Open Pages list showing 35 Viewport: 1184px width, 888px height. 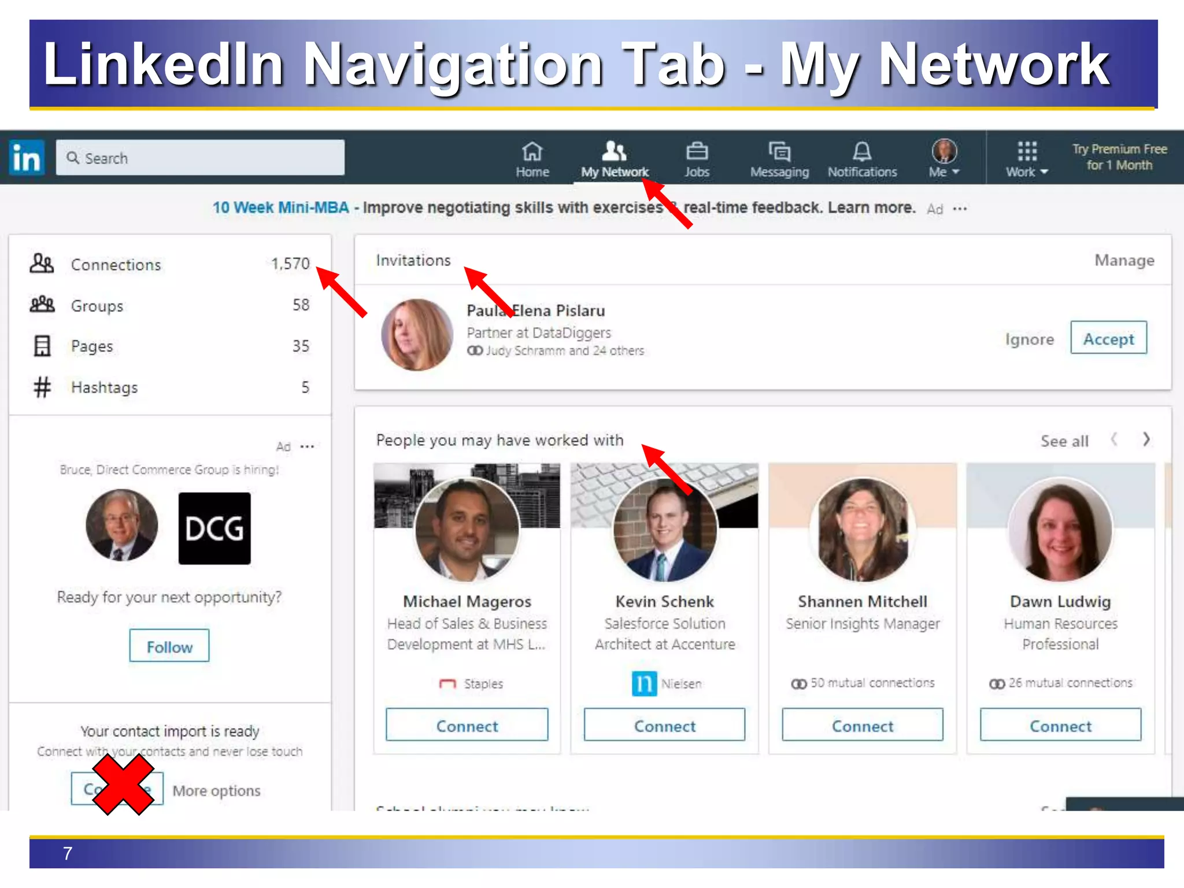coord(170,346)
